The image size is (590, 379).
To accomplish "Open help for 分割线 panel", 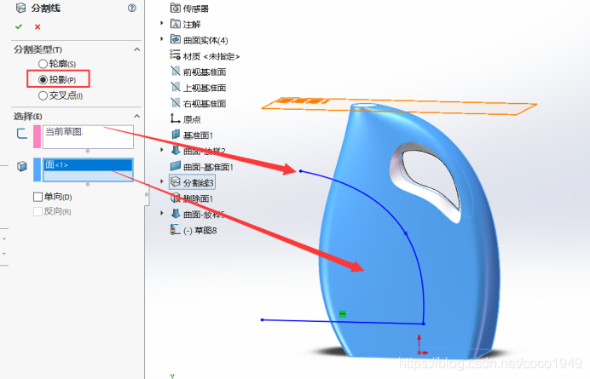I will point(131,8).
